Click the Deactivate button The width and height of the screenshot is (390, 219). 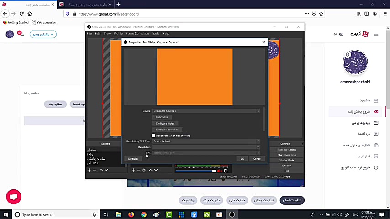[162, 117]
